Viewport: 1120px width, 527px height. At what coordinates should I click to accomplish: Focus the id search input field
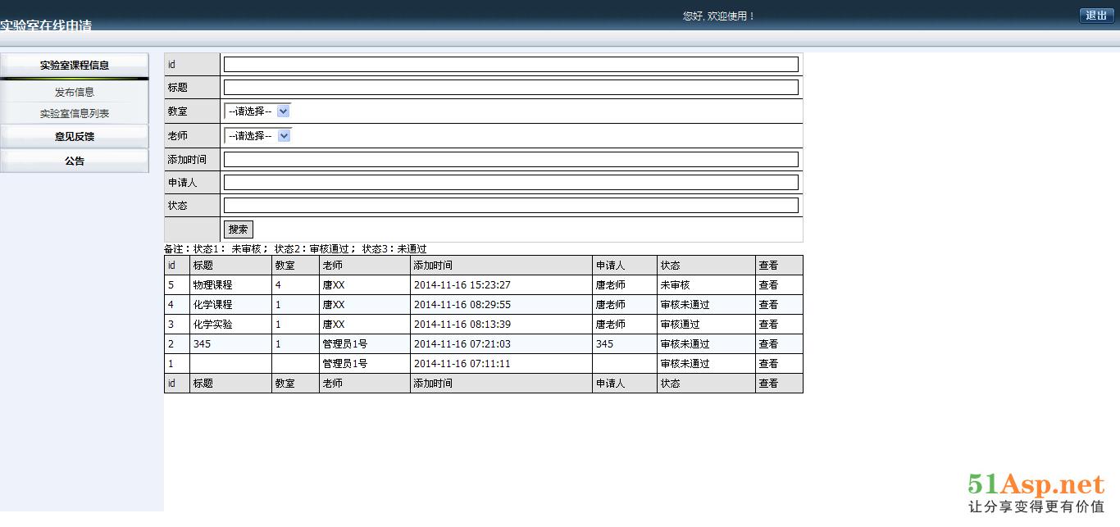point(511,65)
